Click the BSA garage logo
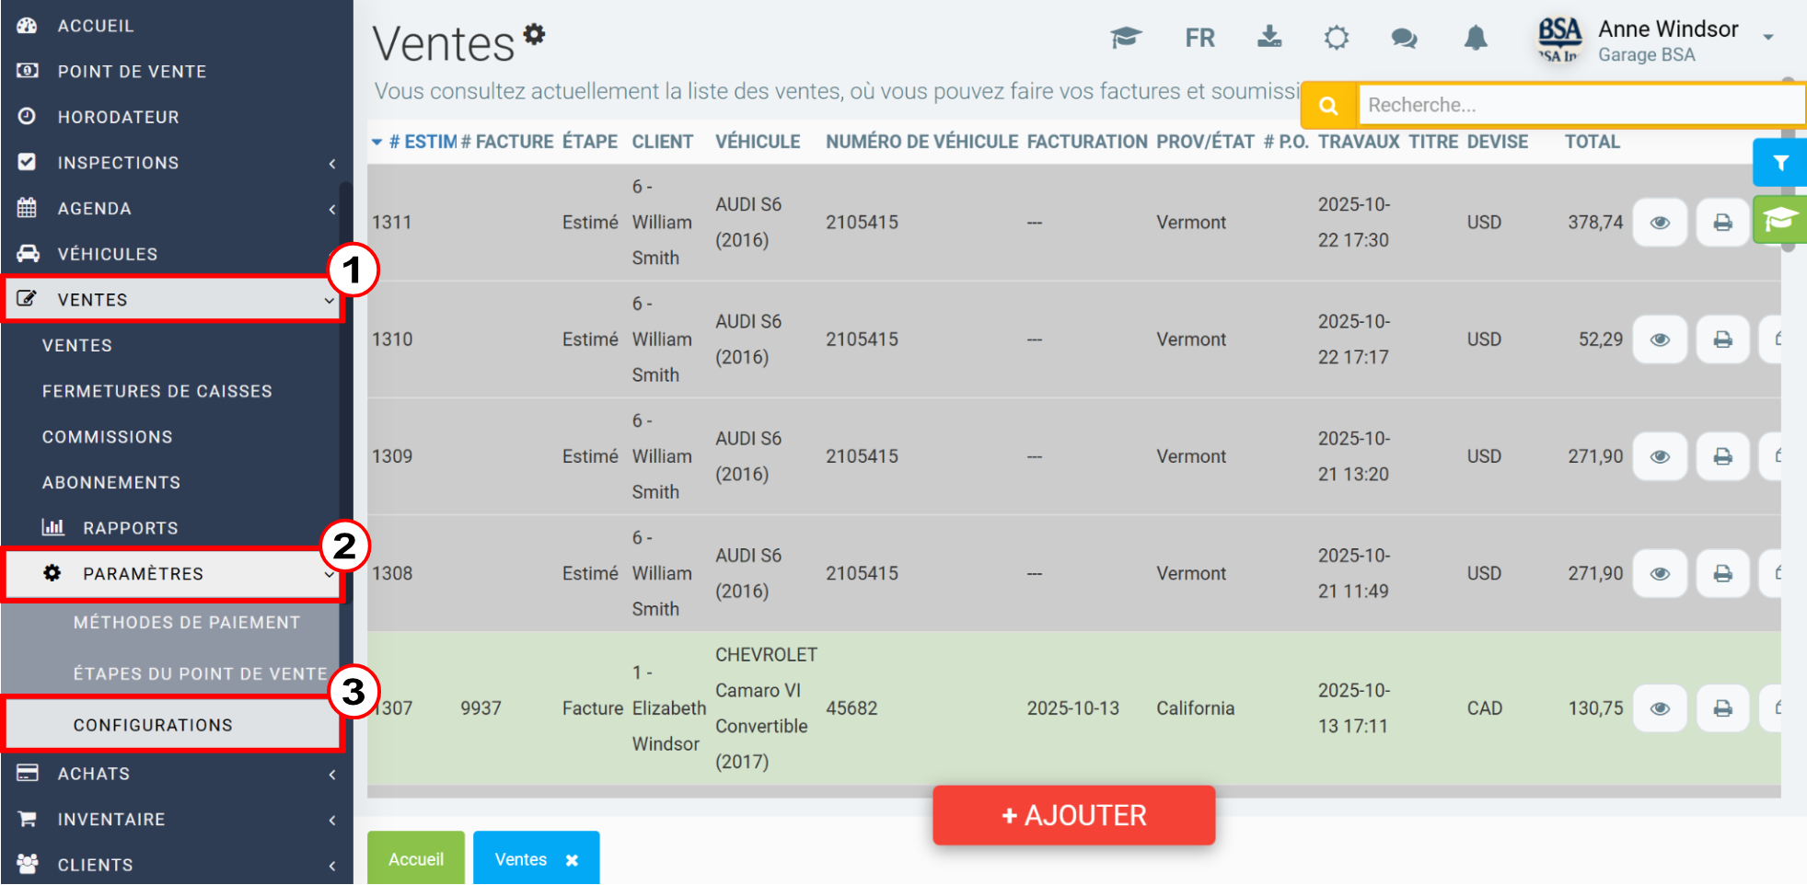 coord(1559,40)
